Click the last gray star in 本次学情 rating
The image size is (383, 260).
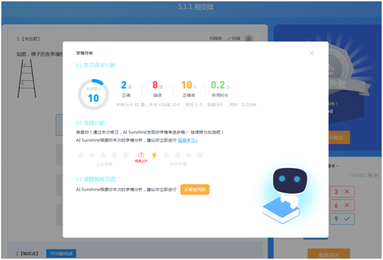[200, 155]
